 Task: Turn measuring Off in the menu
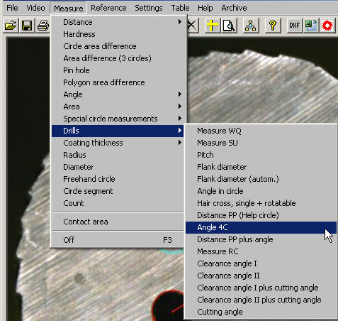pos(118,240)
